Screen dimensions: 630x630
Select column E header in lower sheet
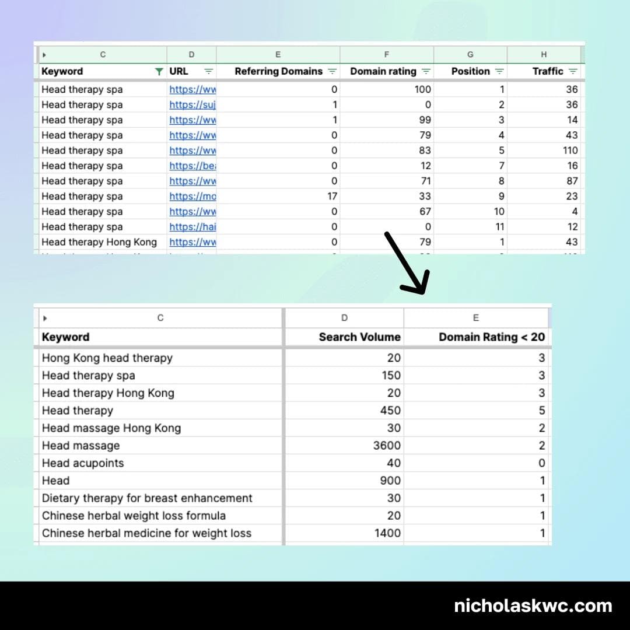[475, 318]
